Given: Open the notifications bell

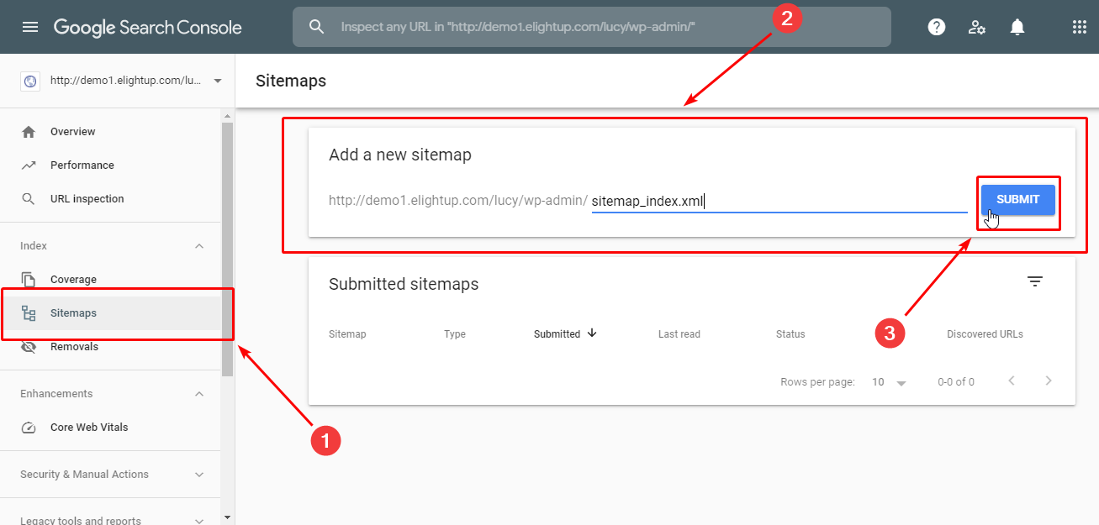Looking at the screenshot, I should click(x=1017, y=27).
